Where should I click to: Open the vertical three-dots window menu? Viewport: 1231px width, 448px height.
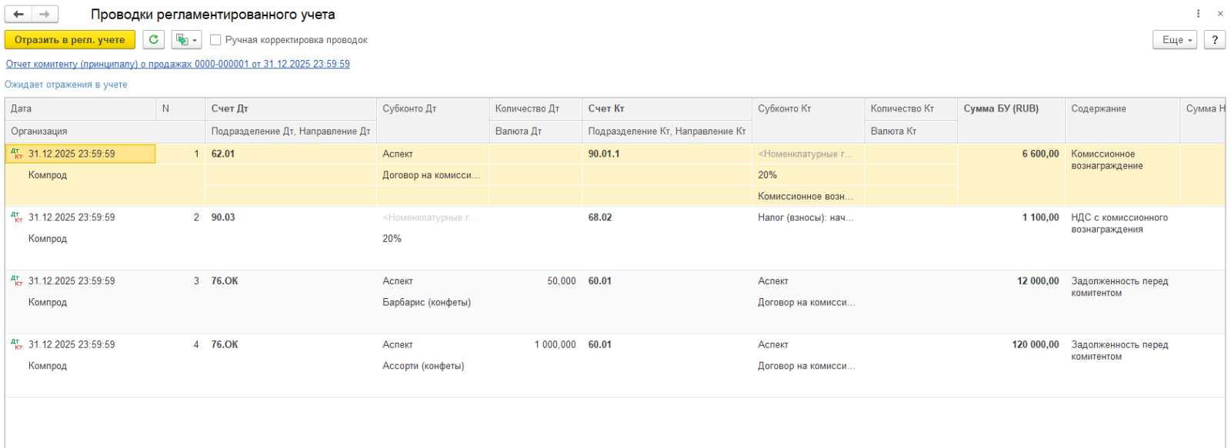coord(1198,14)
